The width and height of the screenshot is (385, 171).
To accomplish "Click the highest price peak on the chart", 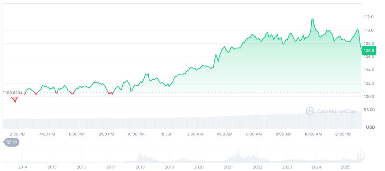I will tap(312, 19).
